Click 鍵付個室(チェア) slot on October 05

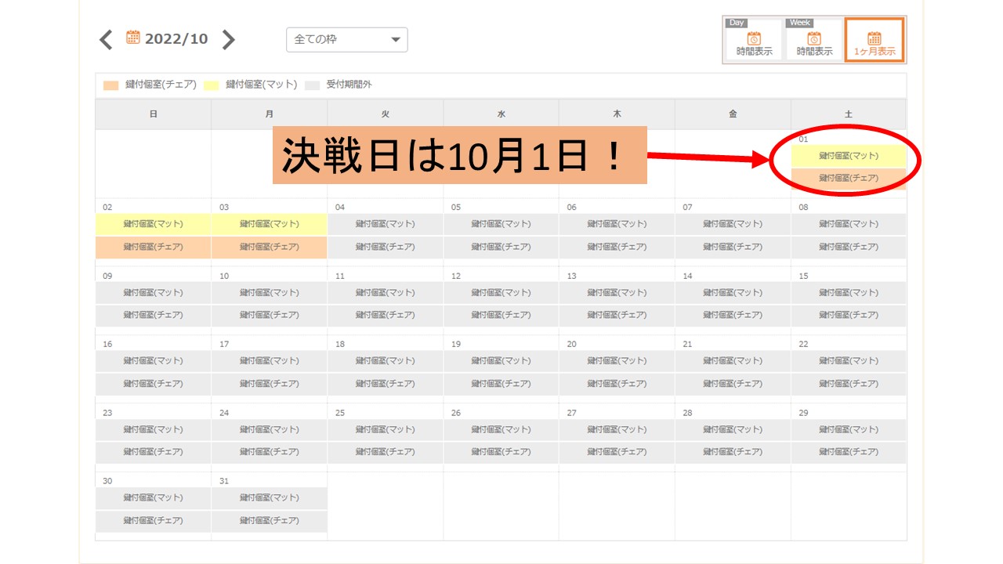(501, 247)
